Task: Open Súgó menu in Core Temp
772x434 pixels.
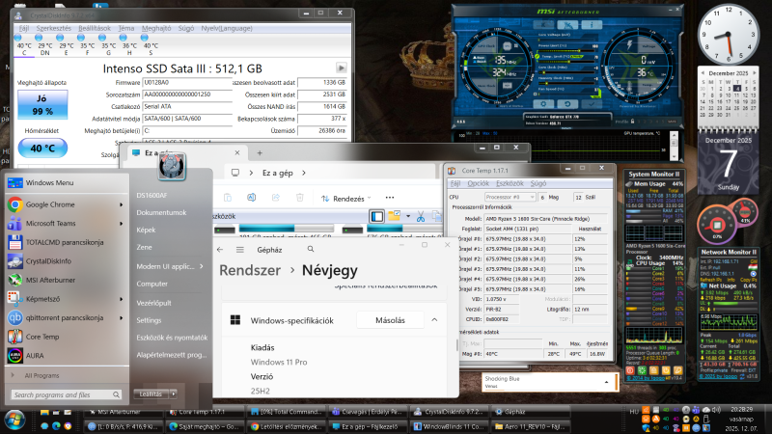Action: pos(538,183)
